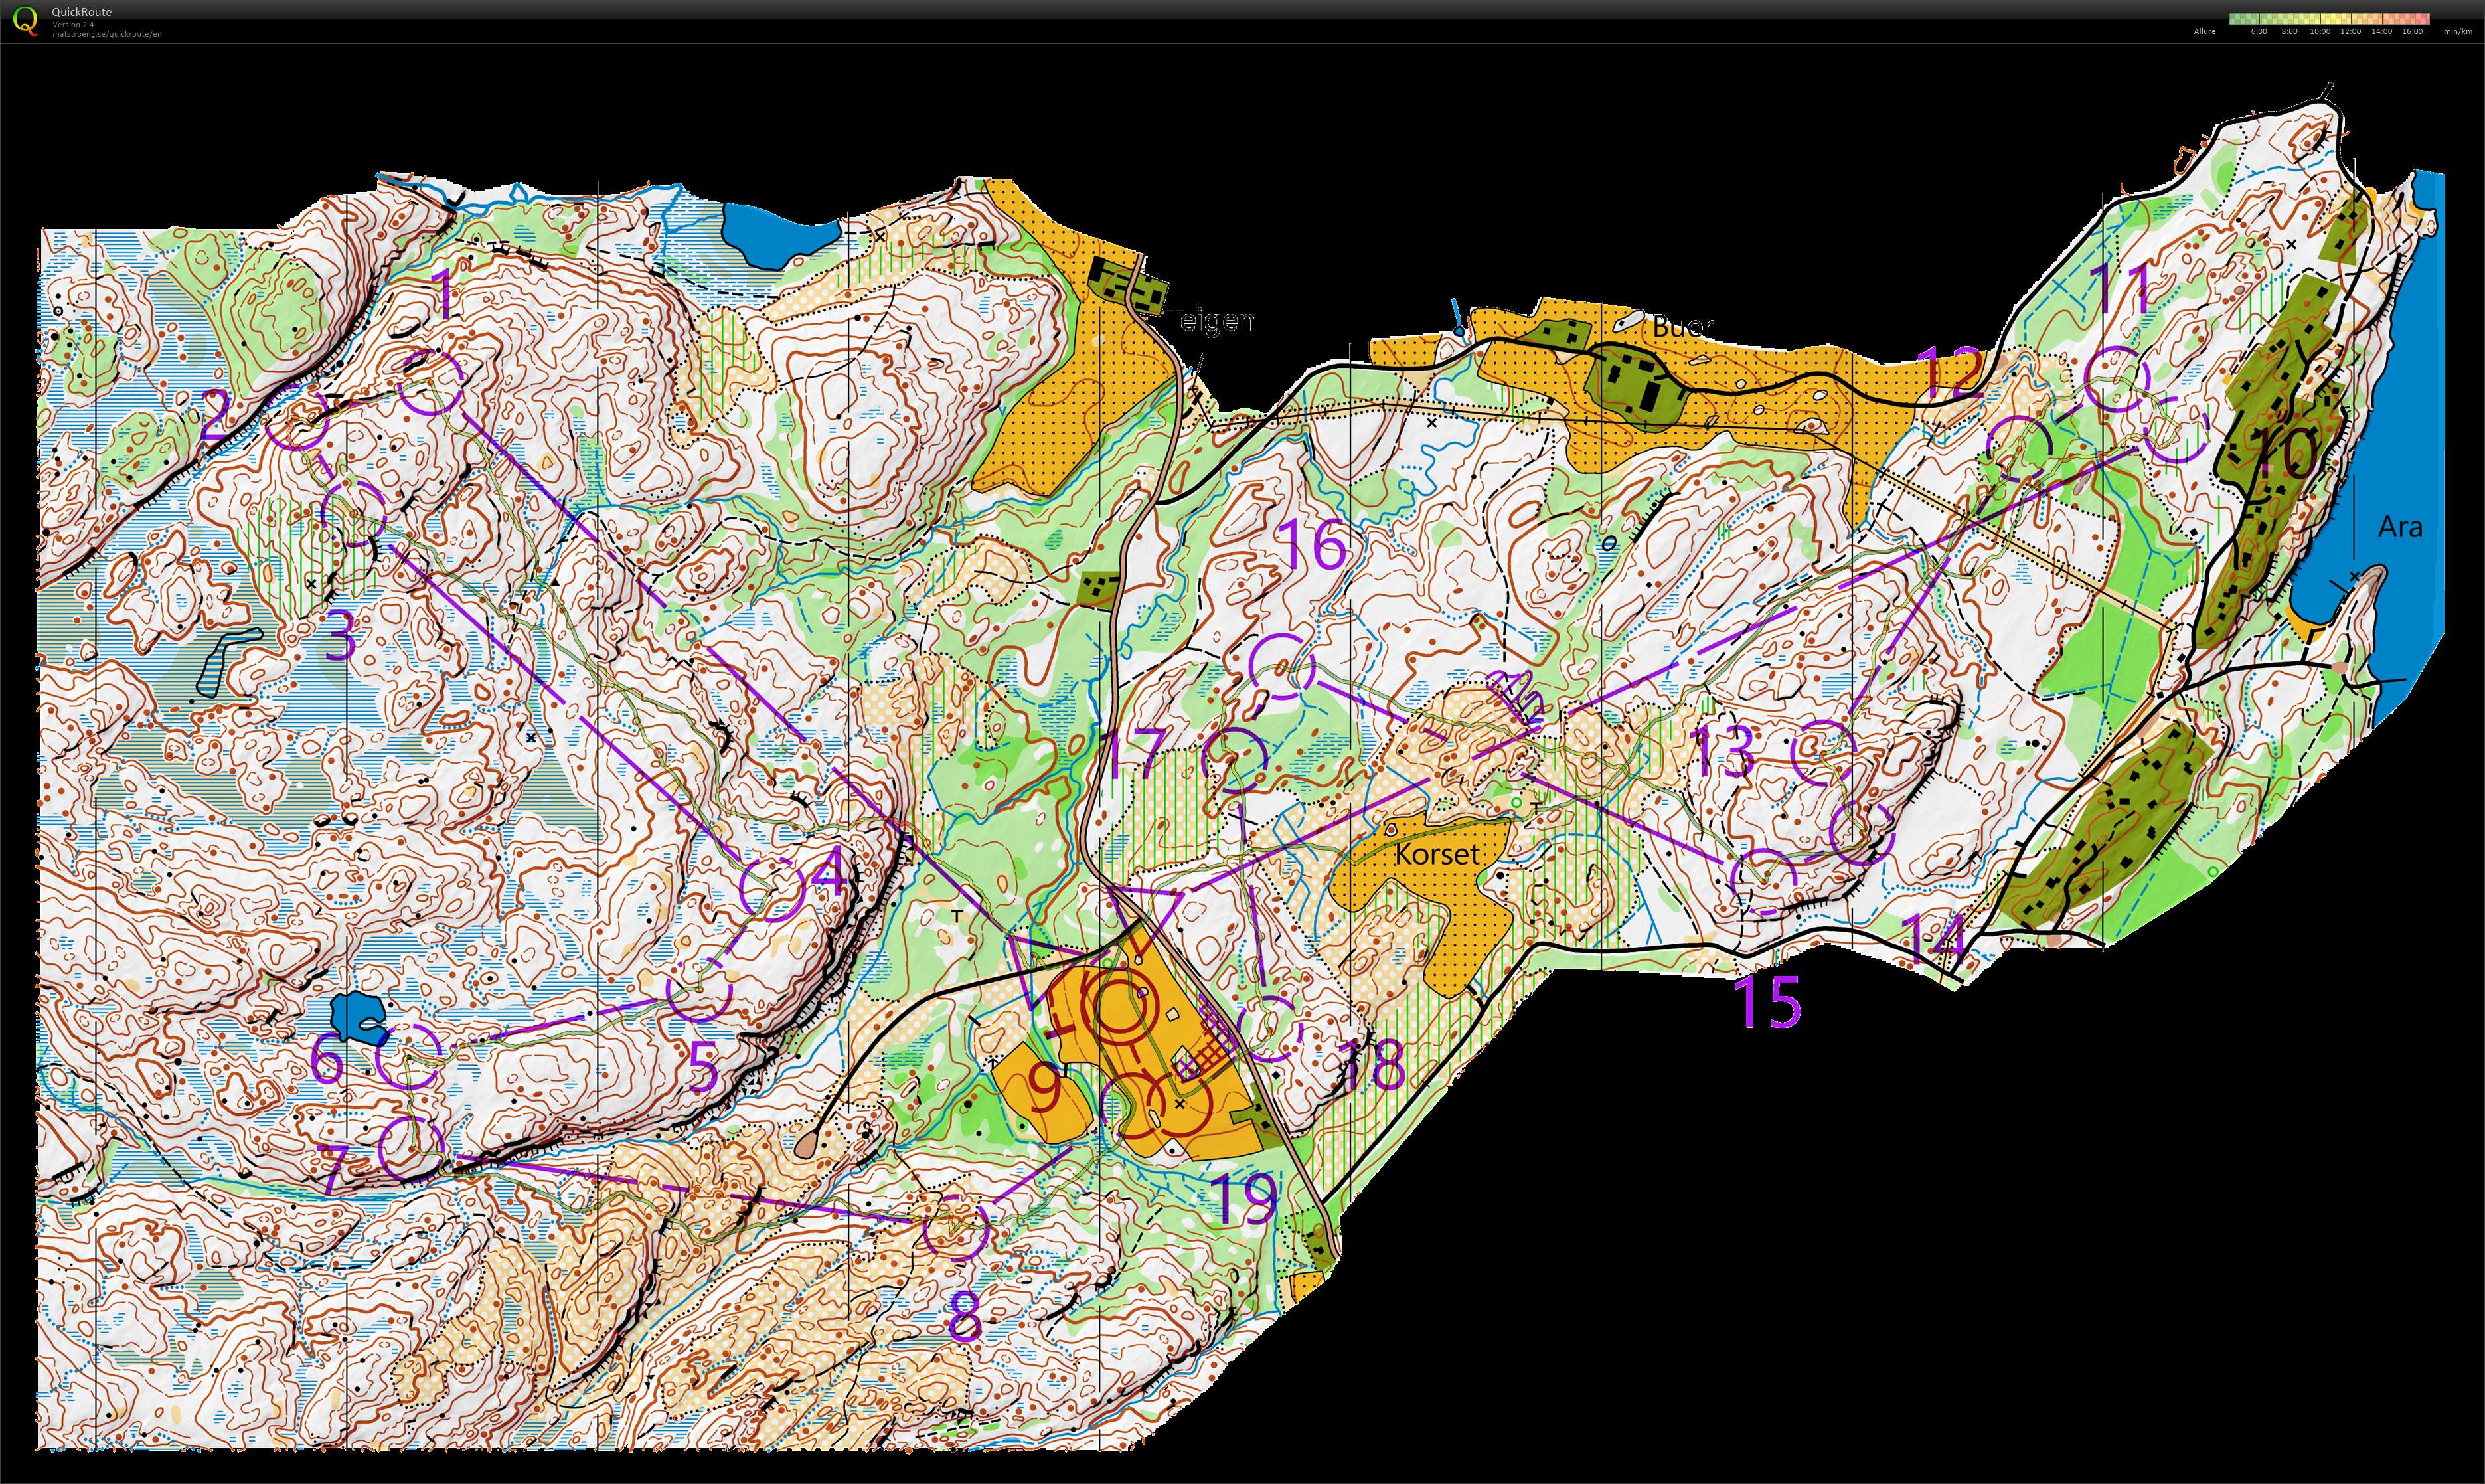Click the QuickRoute title text

82,12
